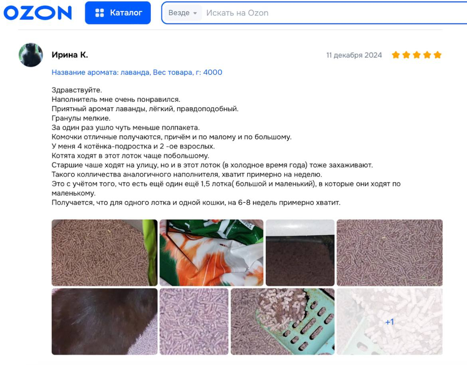Open photo of green and orange packaging

[212, 253]
